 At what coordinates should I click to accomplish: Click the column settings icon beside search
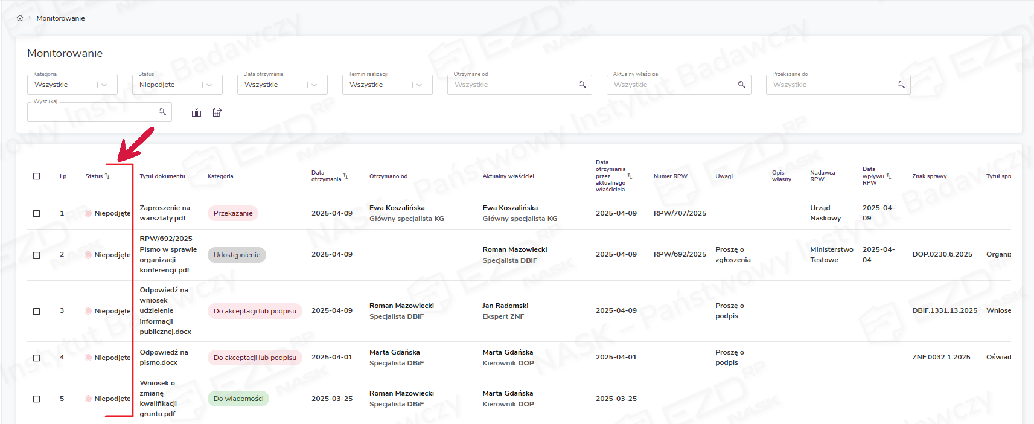pyautogui.click(x=196, y=112)
